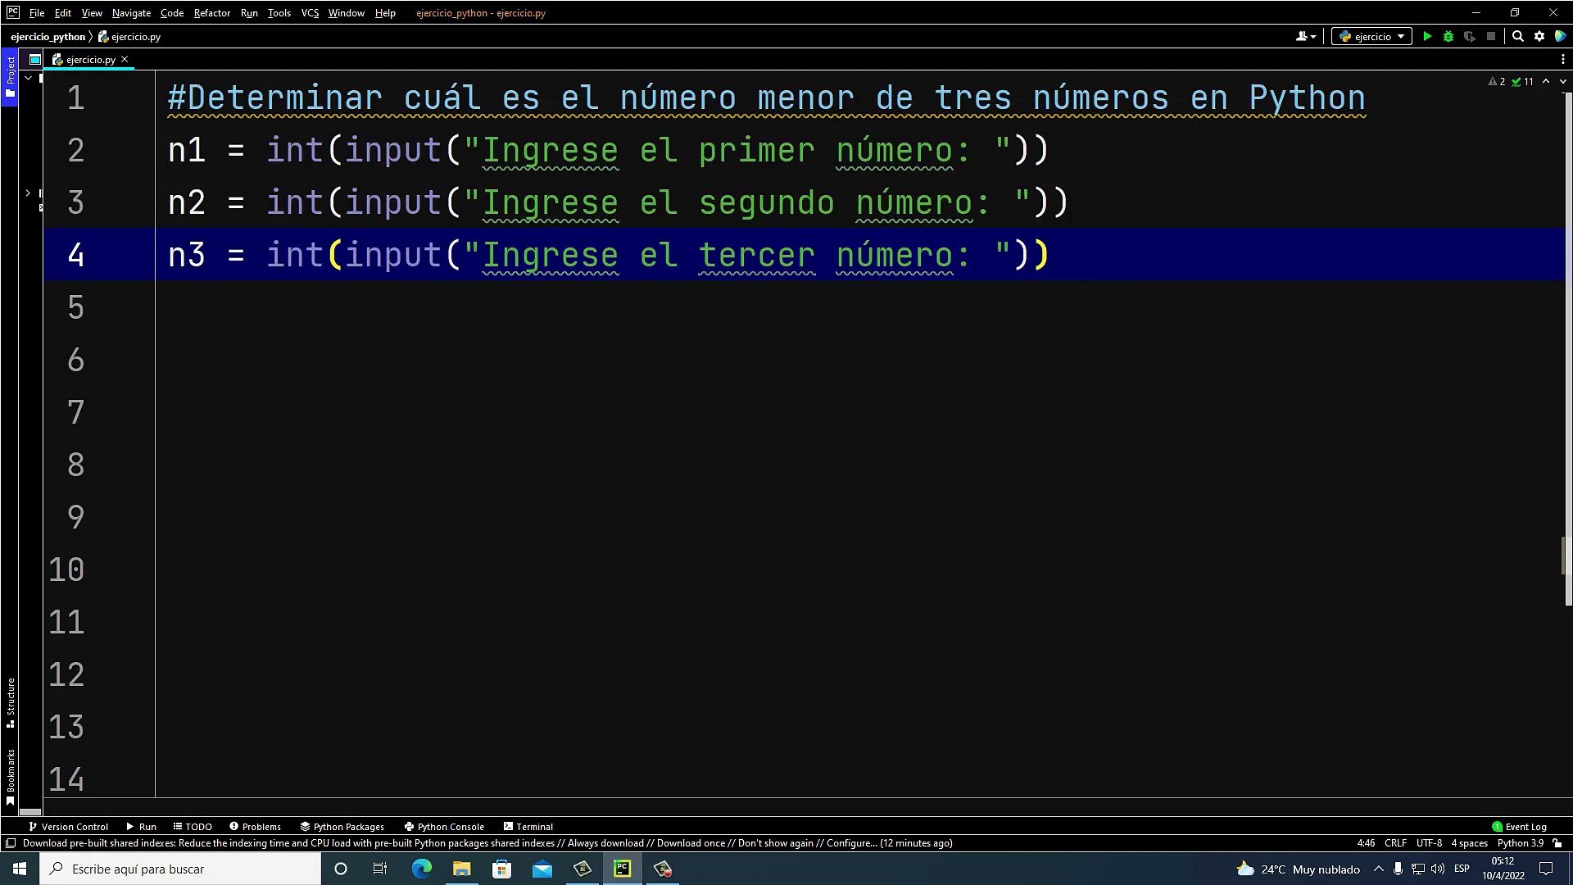Expand the collapsed project tree node

tap(28, 193)
